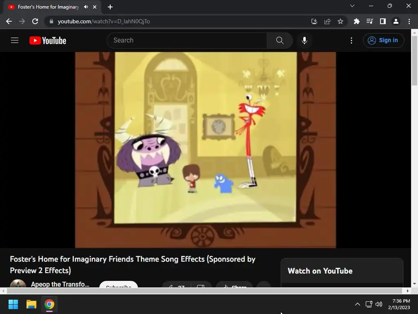Open Chrome profile avatar icon
Viewport: 418px width, 314px height.
[x=396, y=21]
